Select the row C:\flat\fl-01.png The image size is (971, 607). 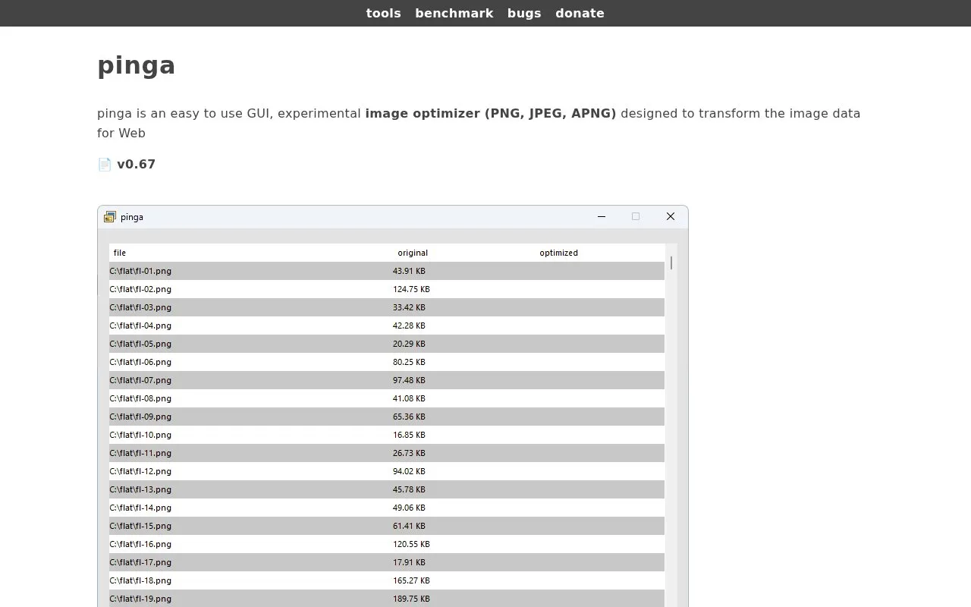point(387,271)
